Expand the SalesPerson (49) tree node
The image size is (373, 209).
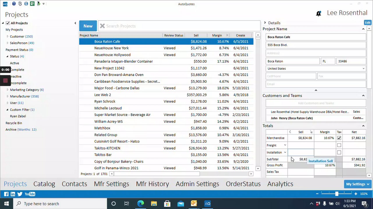pos(8,43)
